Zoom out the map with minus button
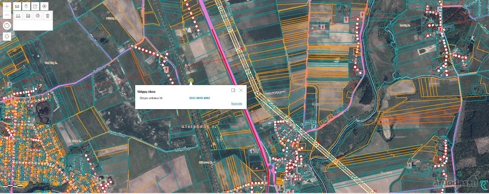The height and width of the screenshot is (194, 489). 7,15
